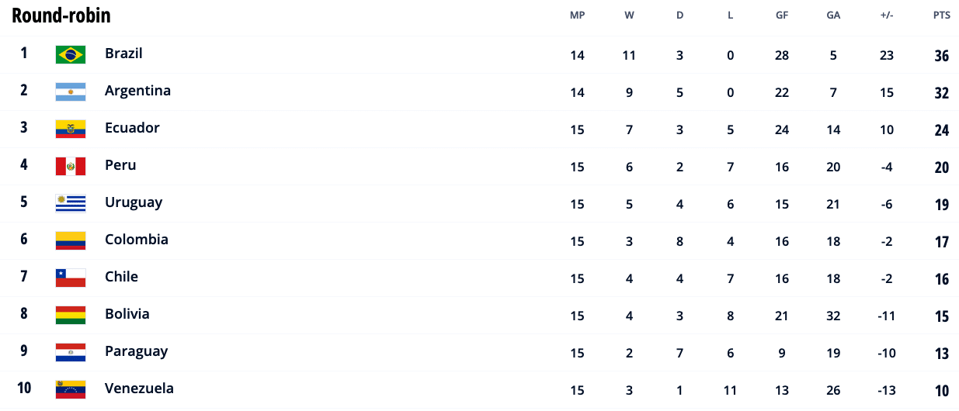Click the Round-robin heading
This screenshot has width=959, height=411.
[x=61, y=16]
